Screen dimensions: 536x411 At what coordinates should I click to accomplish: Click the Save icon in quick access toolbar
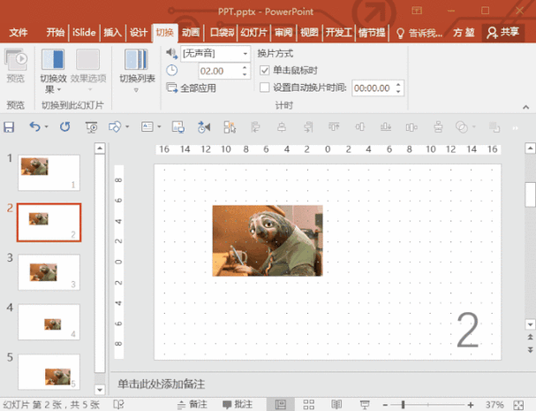click(9, 127)
